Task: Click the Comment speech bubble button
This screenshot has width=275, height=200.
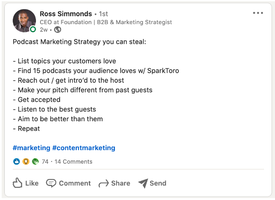Action: pos(68,183)
